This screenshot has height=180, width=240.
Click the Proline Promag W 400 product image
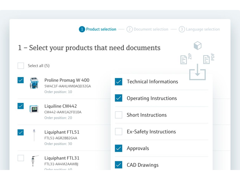click(x=34, y=83)
